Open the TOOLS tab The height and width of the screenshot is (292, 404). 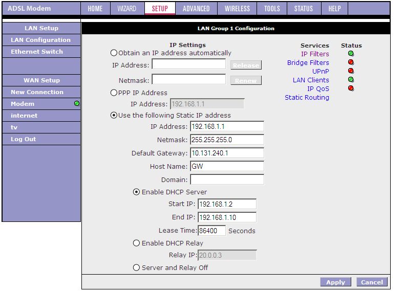click(272, 9)
